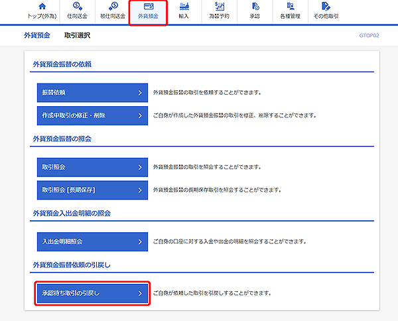Image resolution: width=398 pixels, height=321 pixels.
Task: Click the chevron on 作成中取引の修正・削除
Action: 140,115
